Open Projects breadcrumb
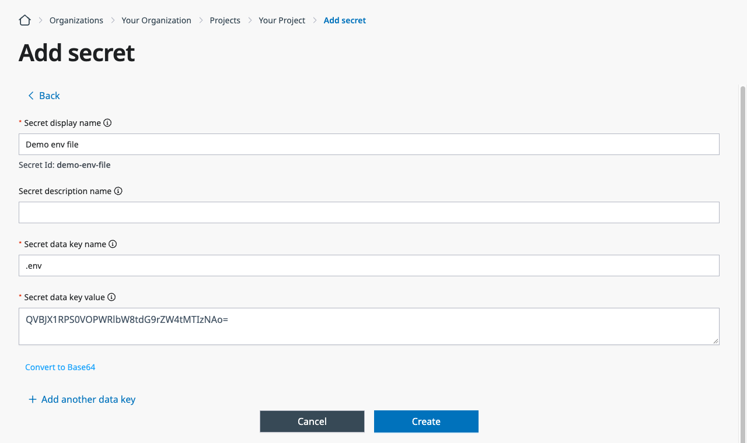 pos(225,20)
